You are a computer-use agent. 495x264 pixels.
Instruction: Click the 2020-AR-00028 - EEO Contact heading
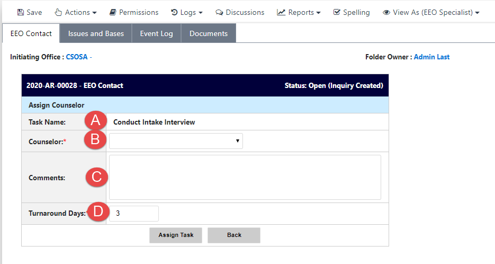point(75,85)
